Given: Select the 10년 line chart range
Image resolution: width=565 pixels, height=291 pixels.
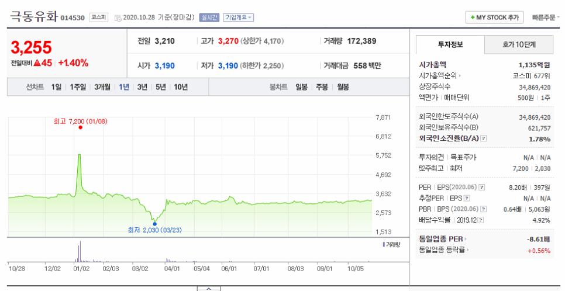Looking at the screenshot, I should 181,87.
